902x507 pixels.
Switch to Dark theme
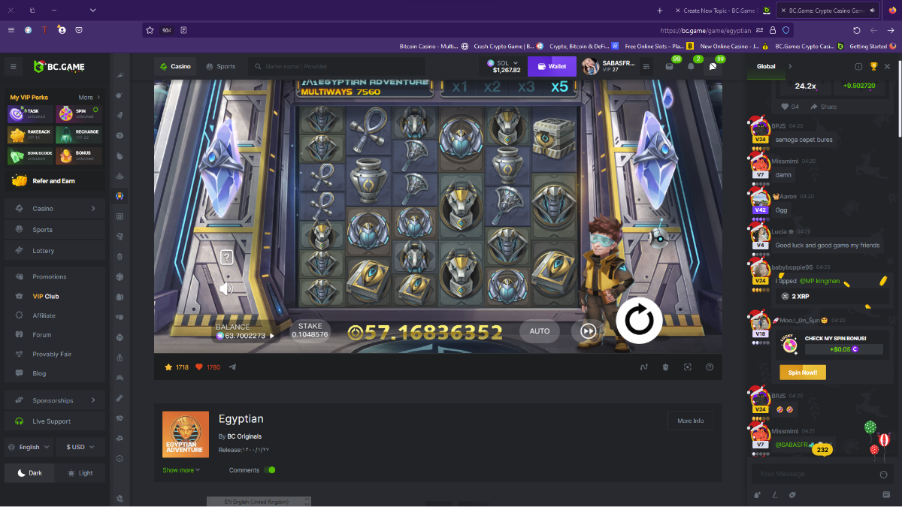pyautogui.click(x=29, y=473)
